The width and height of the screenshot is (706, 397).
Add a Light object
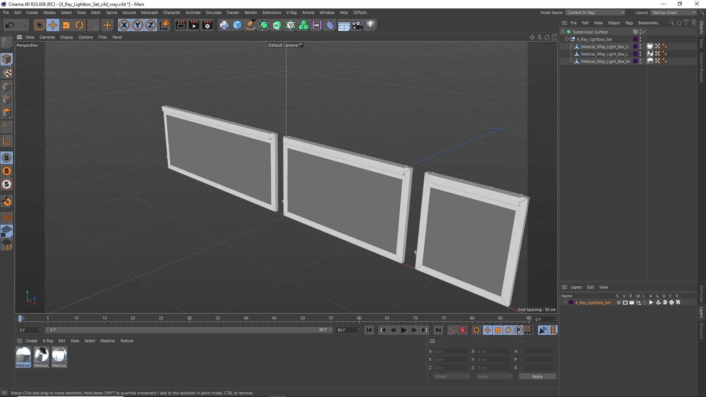[x=371, y=25]
